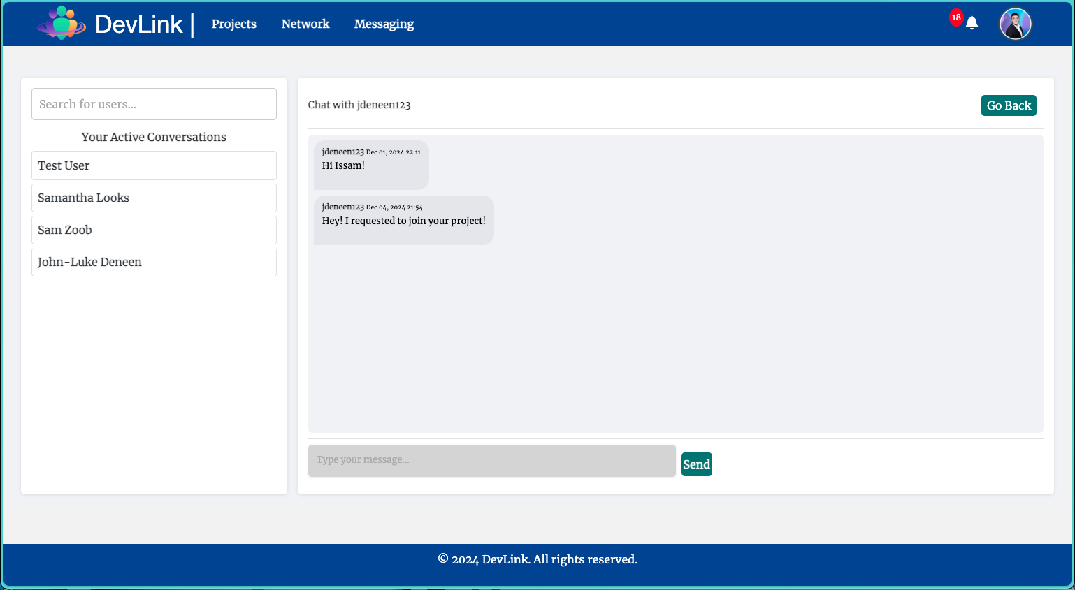
Task: Click the DevLink logo icon
Action: pyautogui.click(x=62, y=23)
